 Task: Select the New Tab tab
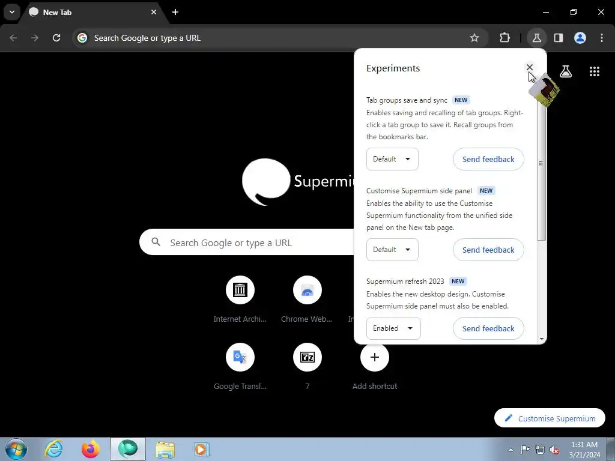[94, 12]
